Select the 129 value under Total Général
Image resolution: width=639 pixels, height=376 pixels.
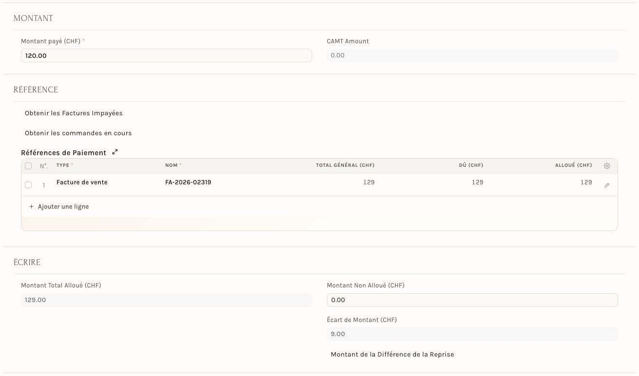pyautogui.click(x=369, y=182)
